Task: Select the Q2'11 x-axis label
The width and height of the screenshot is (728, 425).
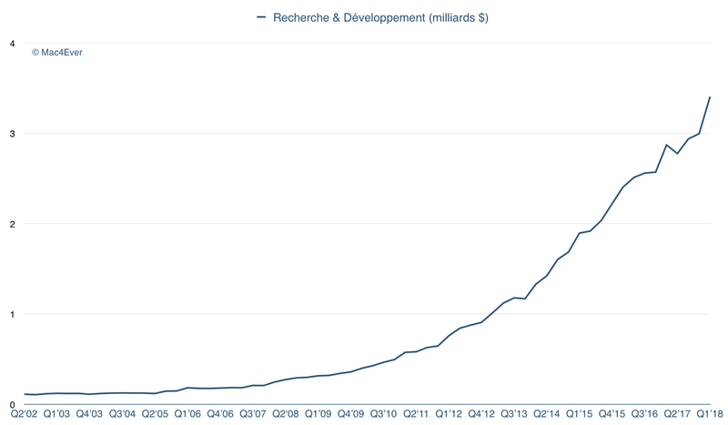Action: point(416,414)
